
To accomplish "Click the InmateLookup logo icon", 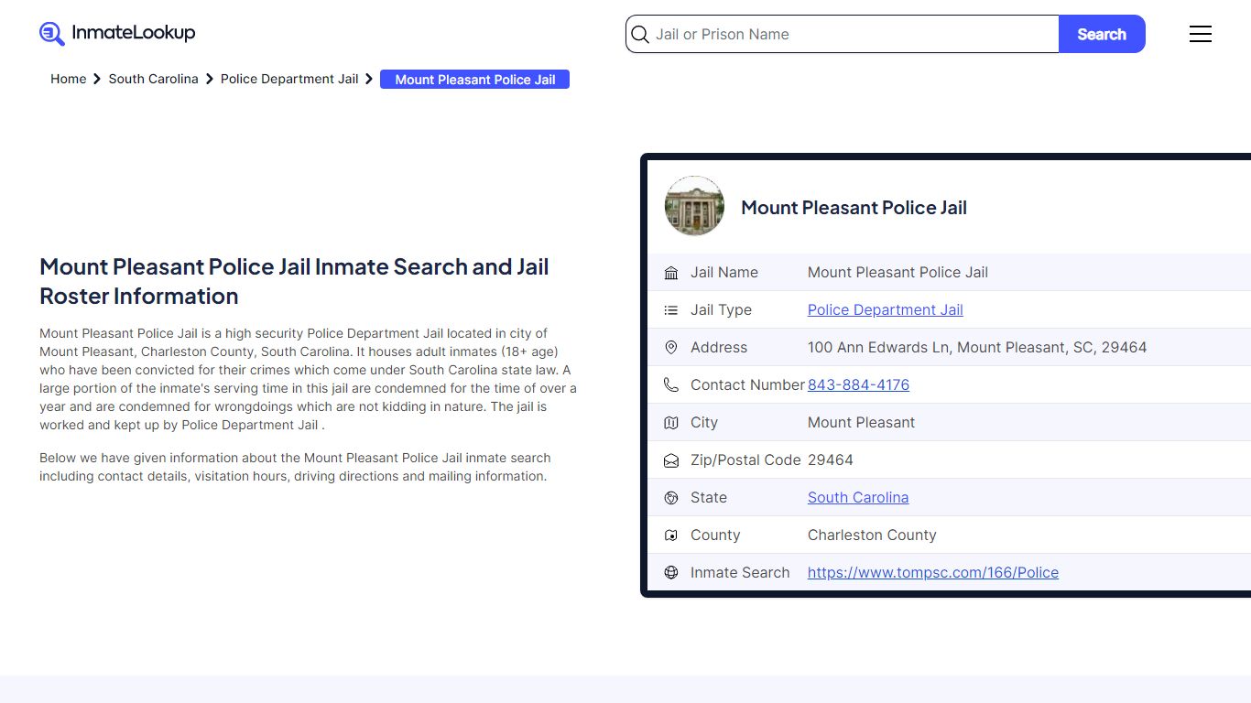I will [x=52, y=34].
